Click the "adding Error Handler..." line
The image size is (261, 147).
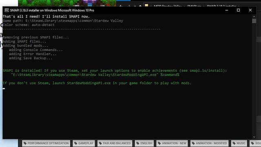pos(33,54)
